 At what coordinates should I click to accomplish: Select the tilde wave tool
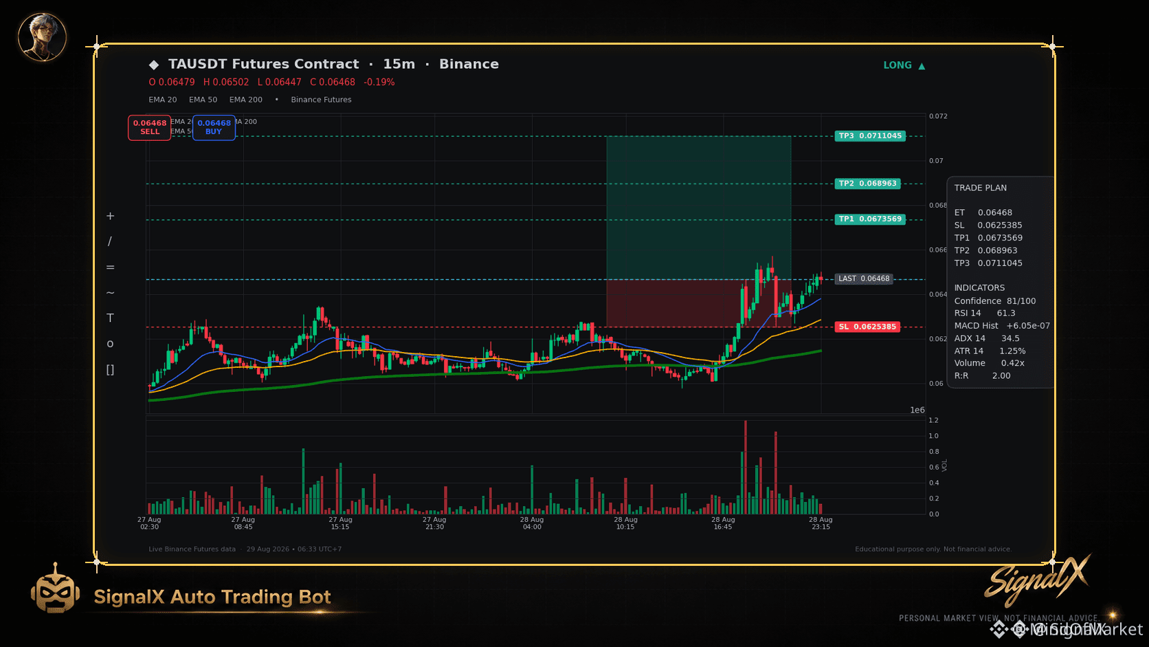[x=110, y=292]
